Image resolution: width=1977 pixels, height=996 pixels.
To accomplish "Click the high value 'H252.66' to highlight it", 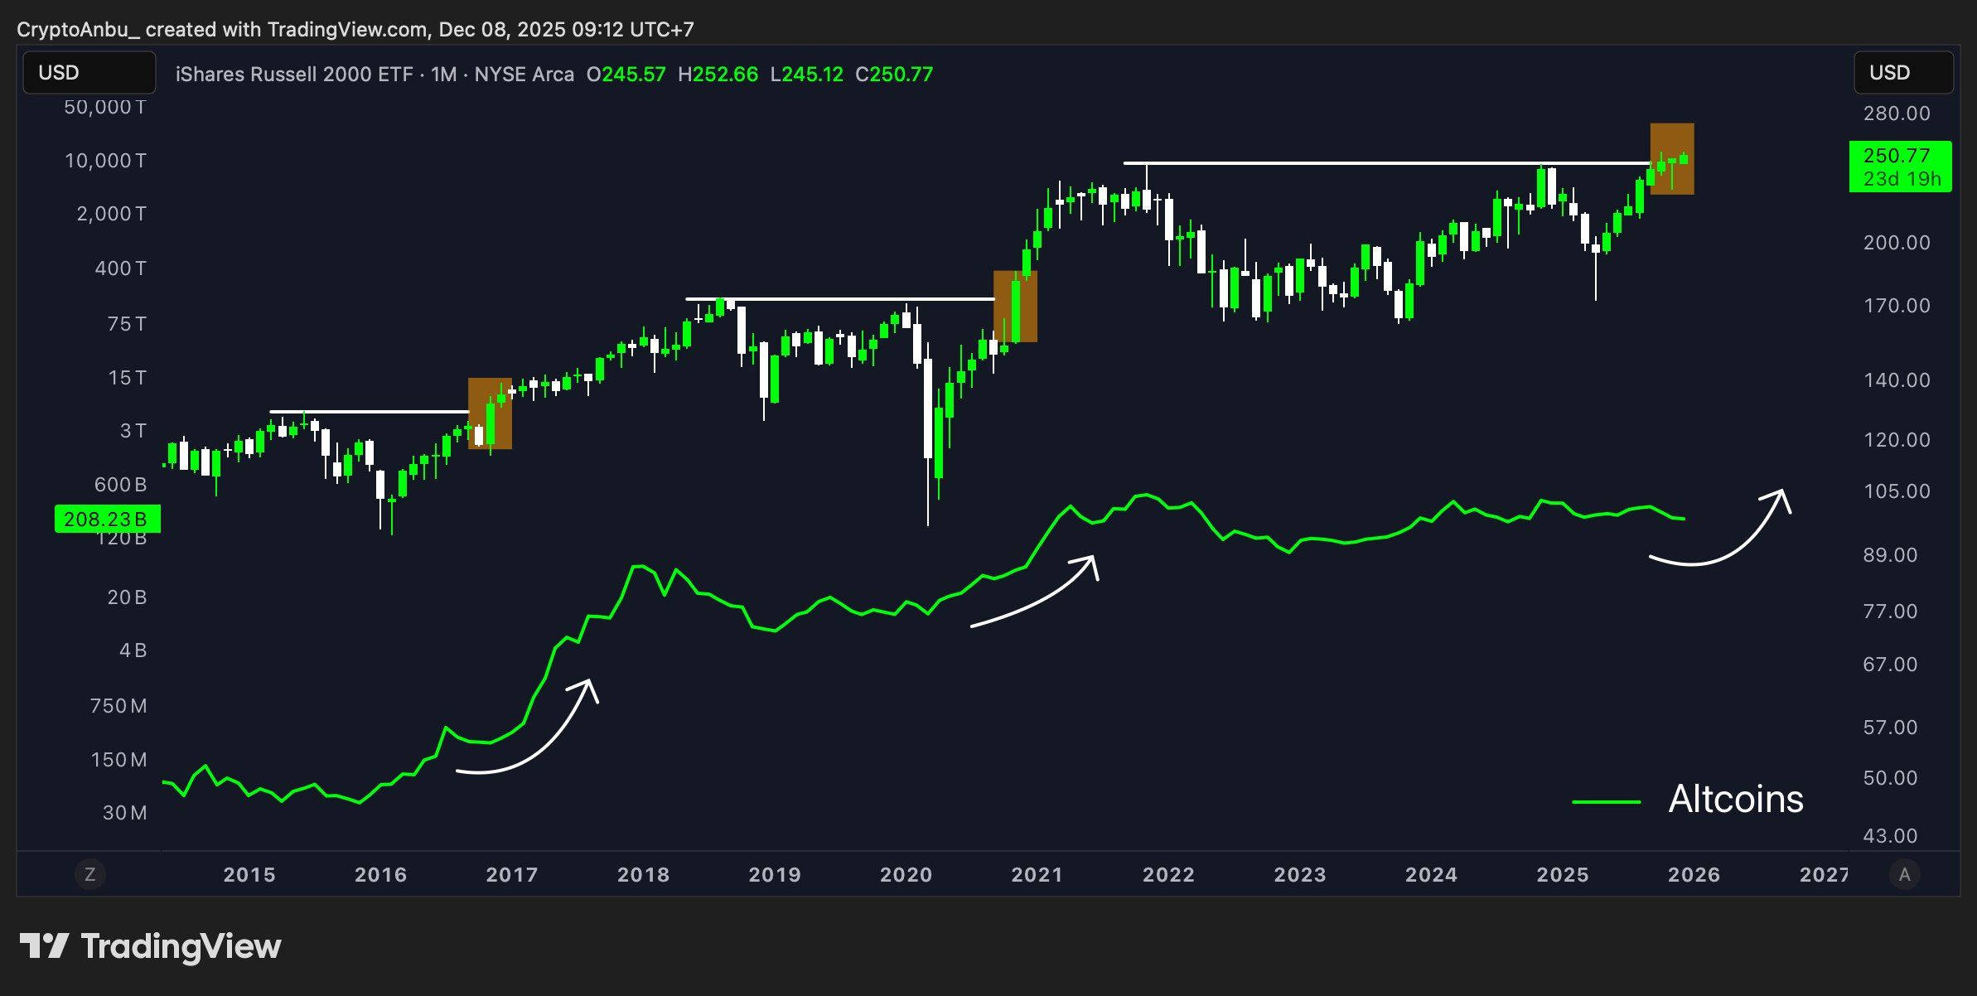I will 720,74.
